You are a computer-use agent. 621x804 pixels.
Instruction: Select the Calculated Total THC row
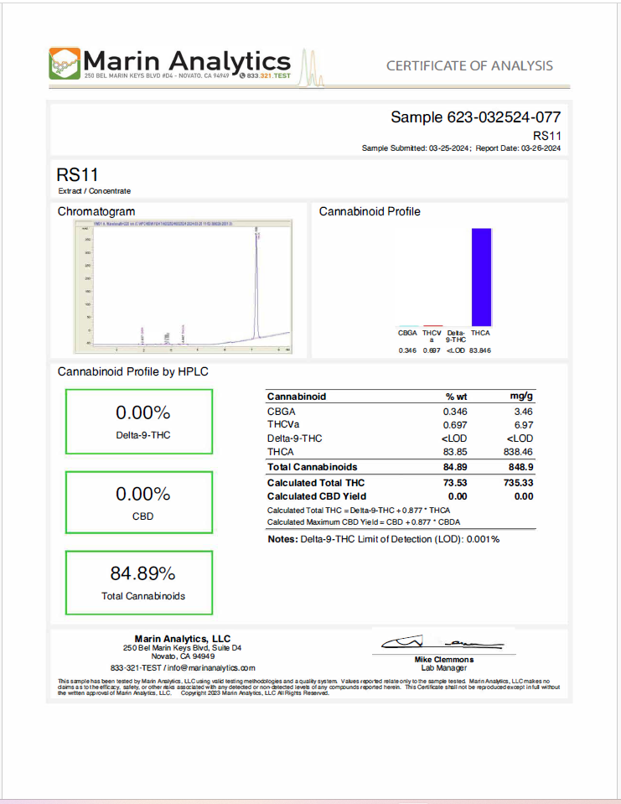(400, 483)
